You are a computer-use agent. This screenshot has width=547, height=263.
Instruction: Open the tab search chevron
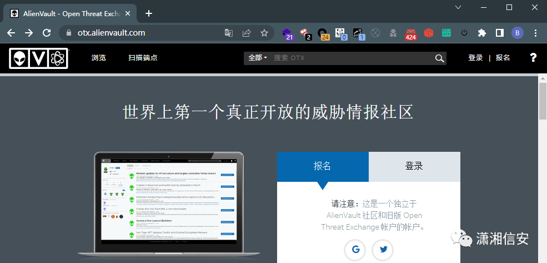pyautogui.click(x=458, y=7)
